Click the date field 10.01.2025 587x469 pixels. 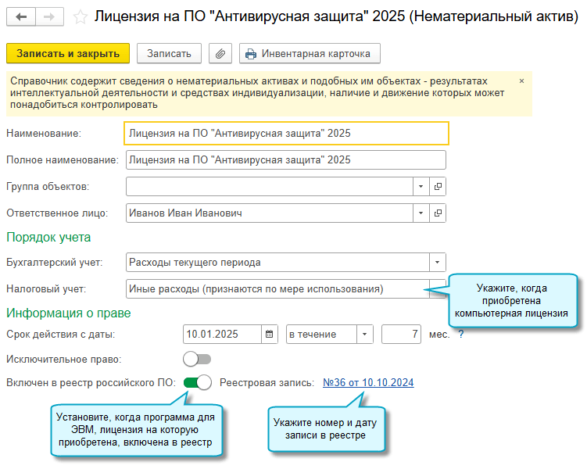222,334
